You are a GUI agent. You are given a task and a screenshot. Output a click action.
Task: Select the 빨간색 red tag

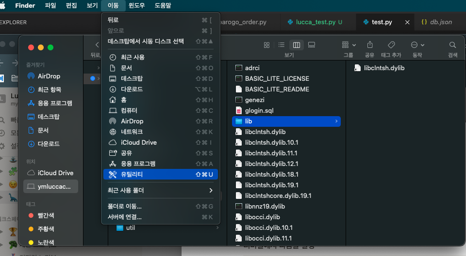tap(50, 215)
